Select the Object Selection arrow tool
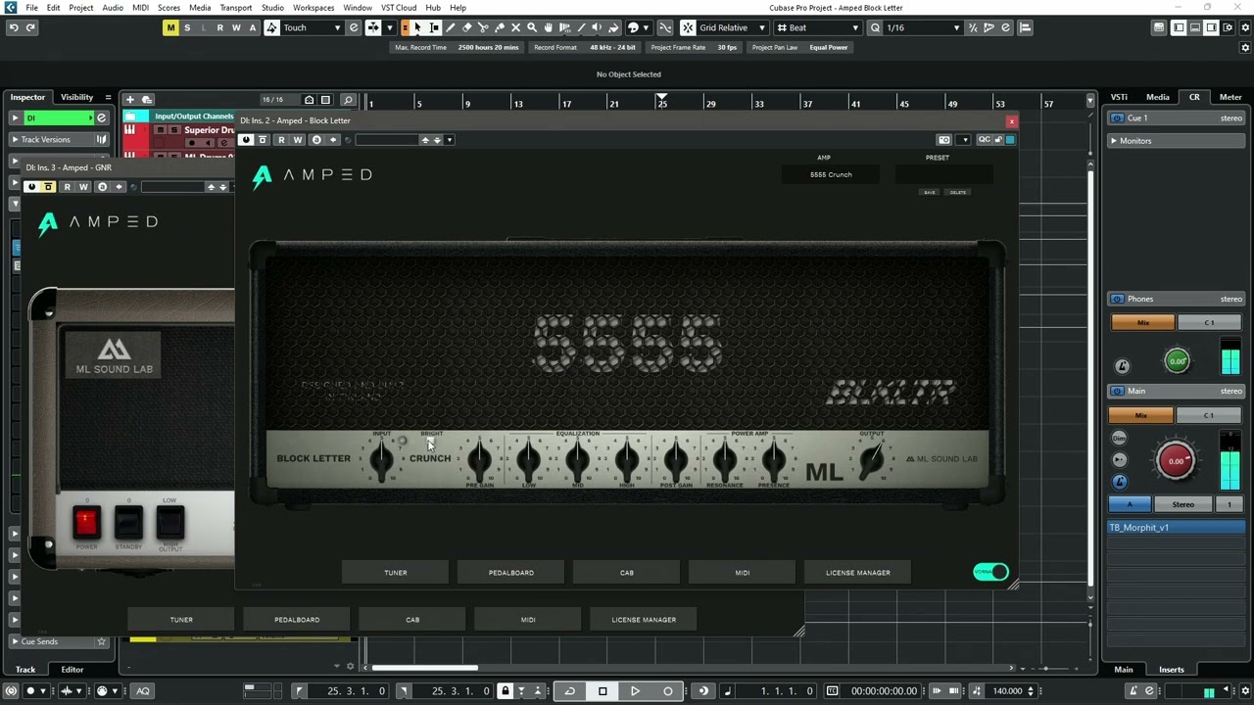1254x705 pixels. pyautogui.click(x=418, y=27)
